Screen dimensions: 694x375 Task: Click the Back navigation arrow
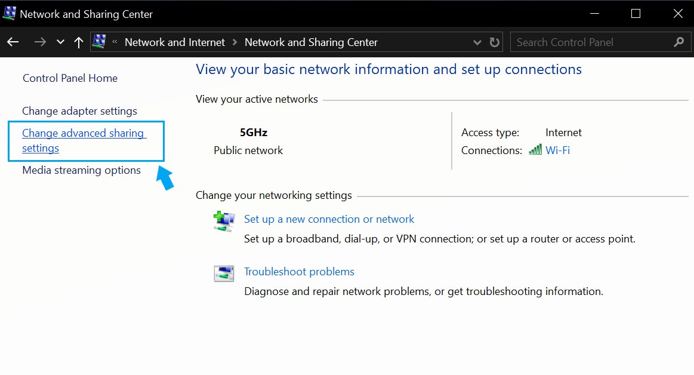pyautogui.click(x=13, y=42)
